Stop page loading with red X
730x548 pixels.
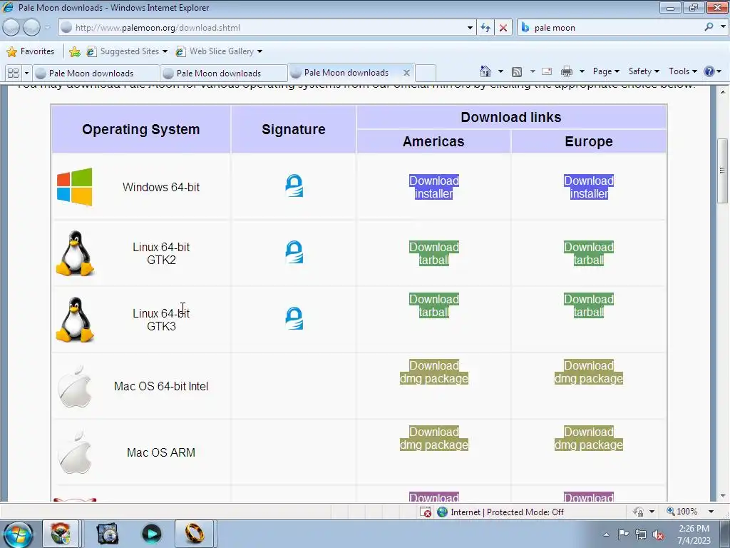pos(503,28)
